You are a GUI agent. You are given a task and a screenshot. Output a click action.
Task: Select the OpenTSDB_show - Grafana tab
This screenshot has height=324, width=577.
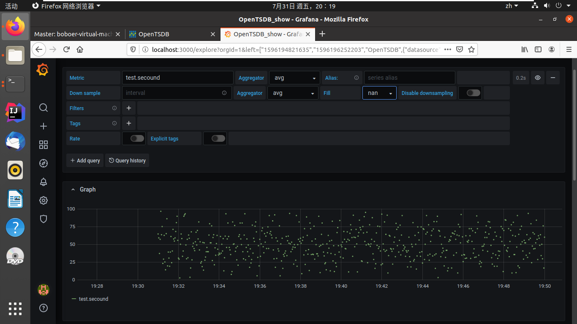point(268,34)
